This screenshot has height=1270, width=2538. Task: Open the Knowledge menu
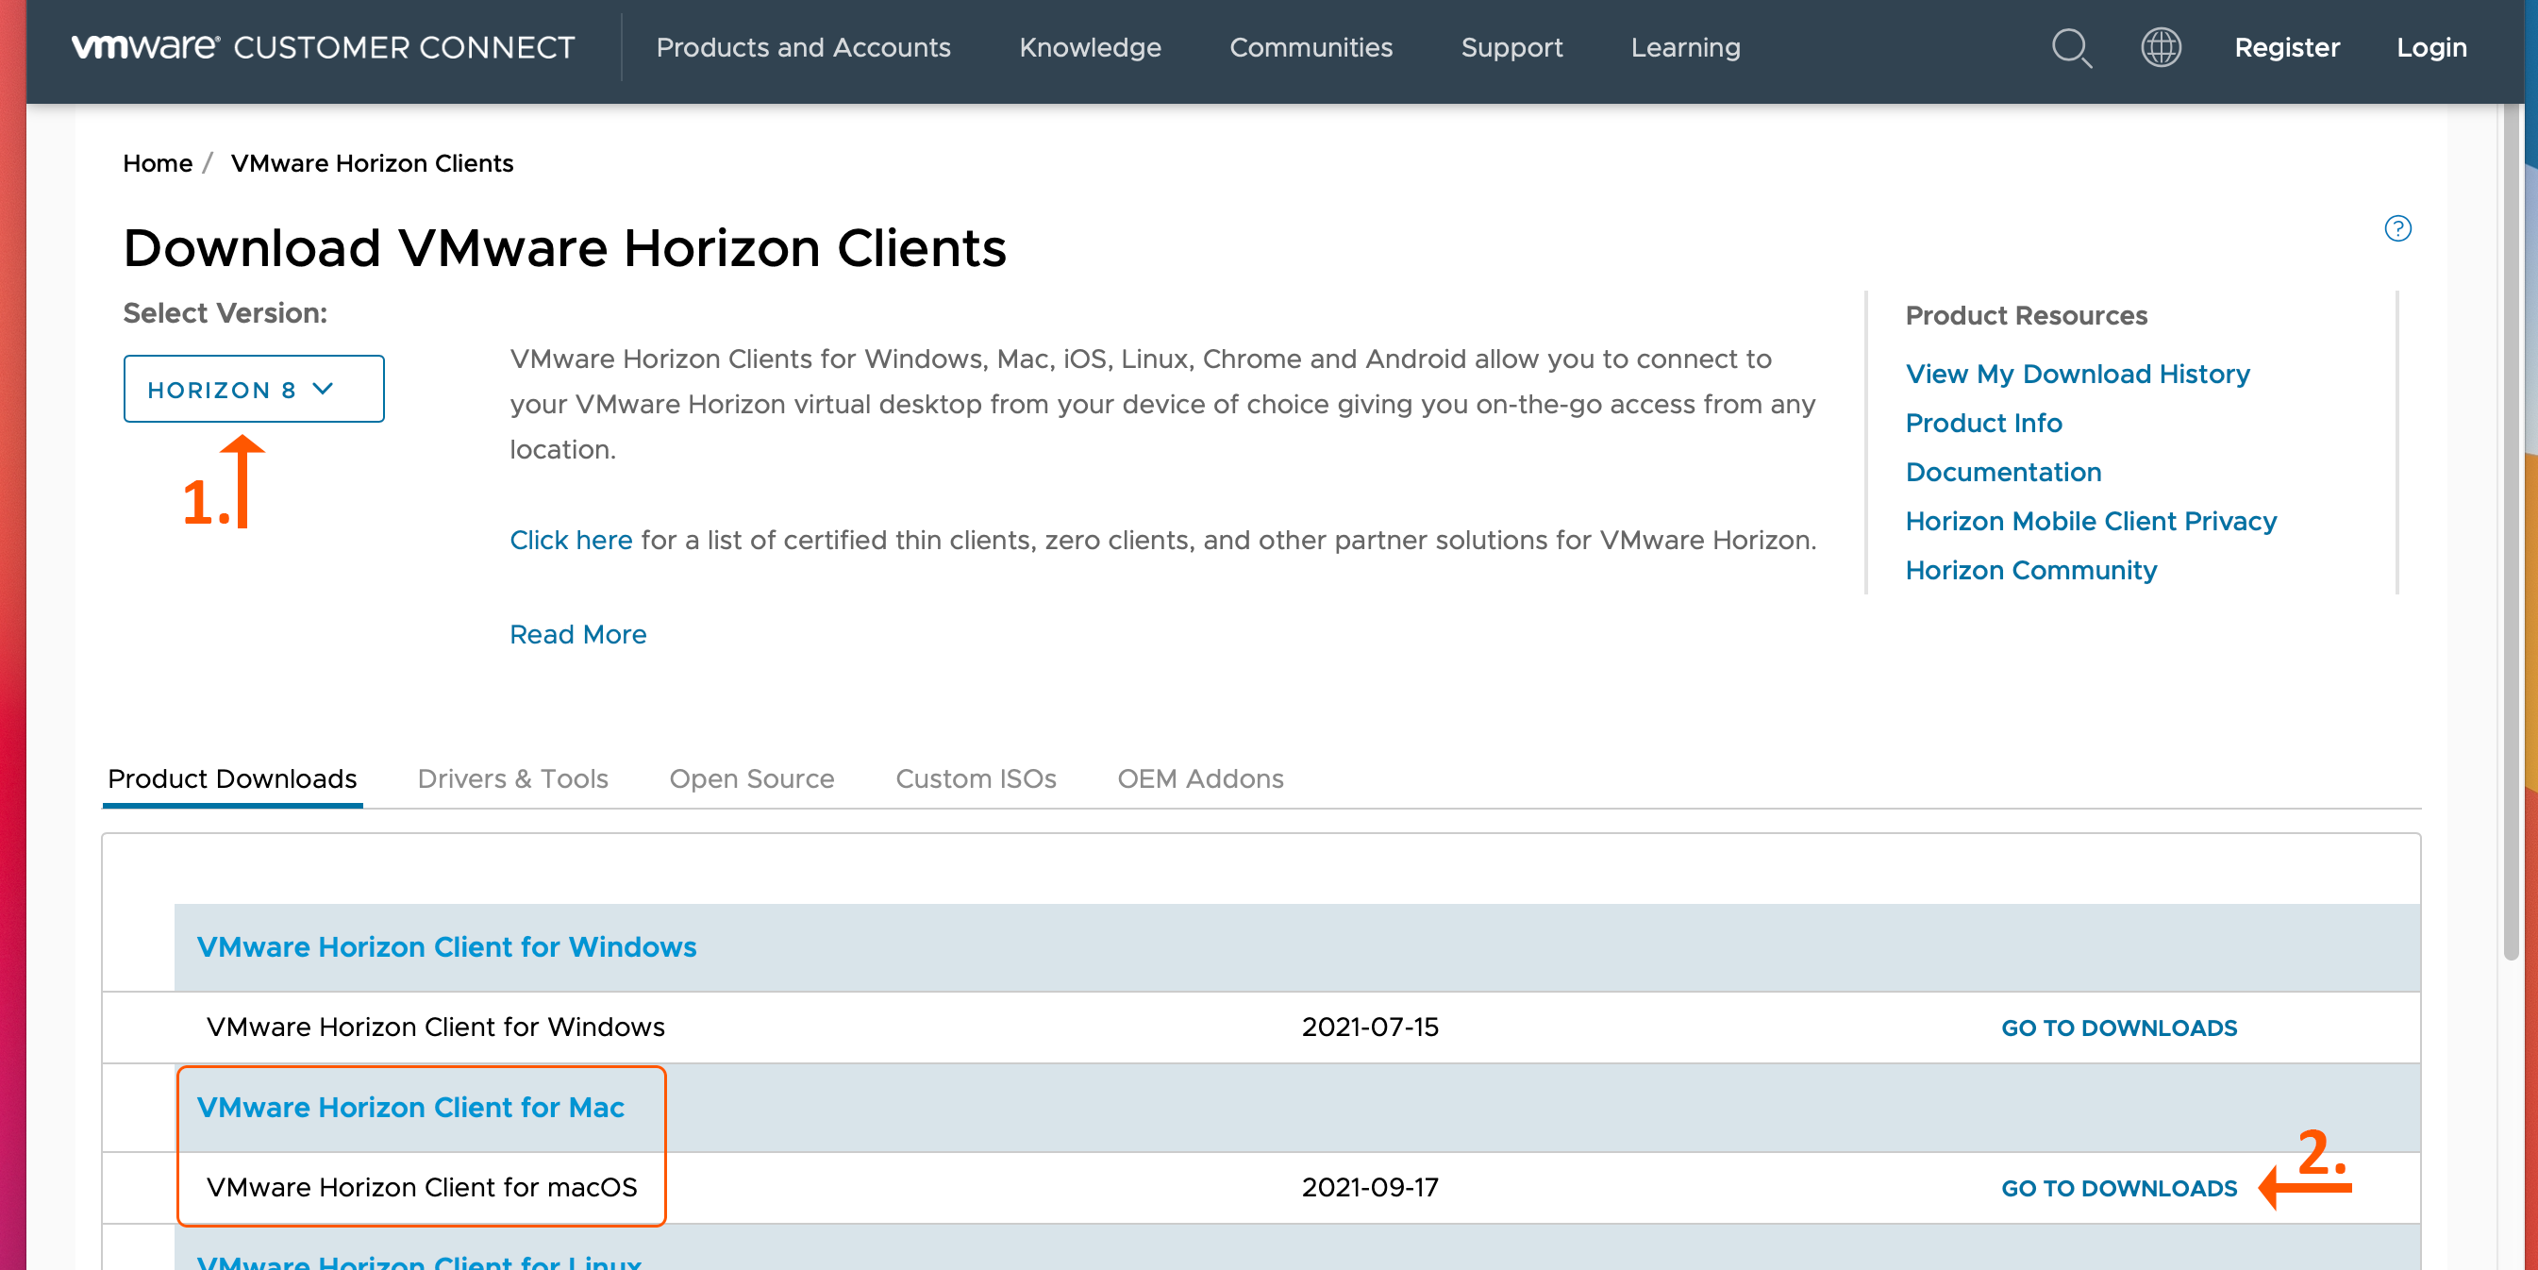(x=1090, y=47)
